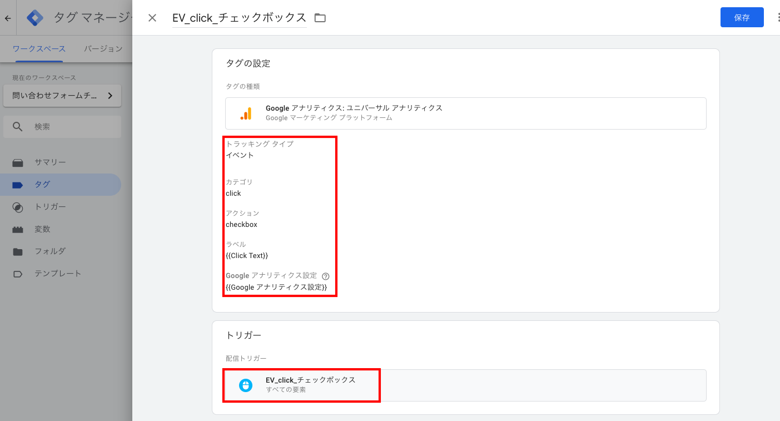
Task: Switch to the バージョン tab
Action: pos(103,49)
